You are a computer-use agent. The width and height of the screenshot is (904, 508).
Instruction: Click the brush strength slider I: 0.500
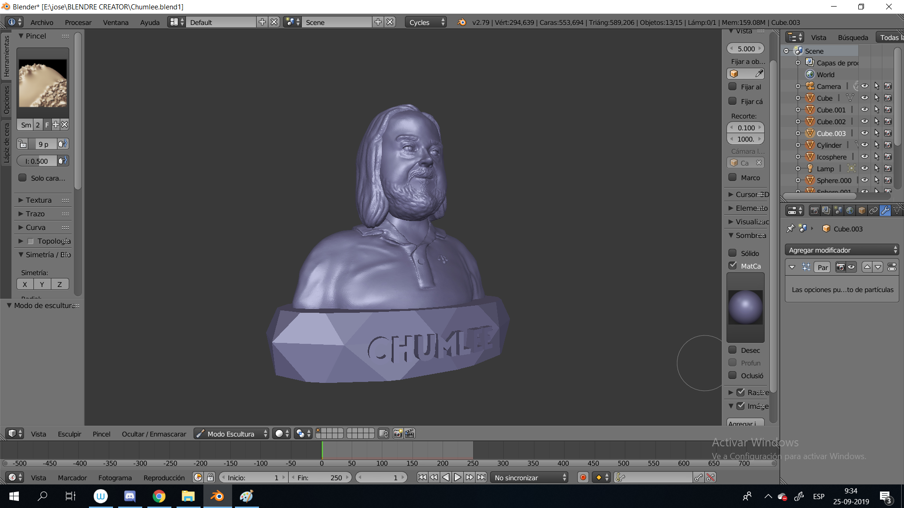pyautogui.click(x=37, y=161)
